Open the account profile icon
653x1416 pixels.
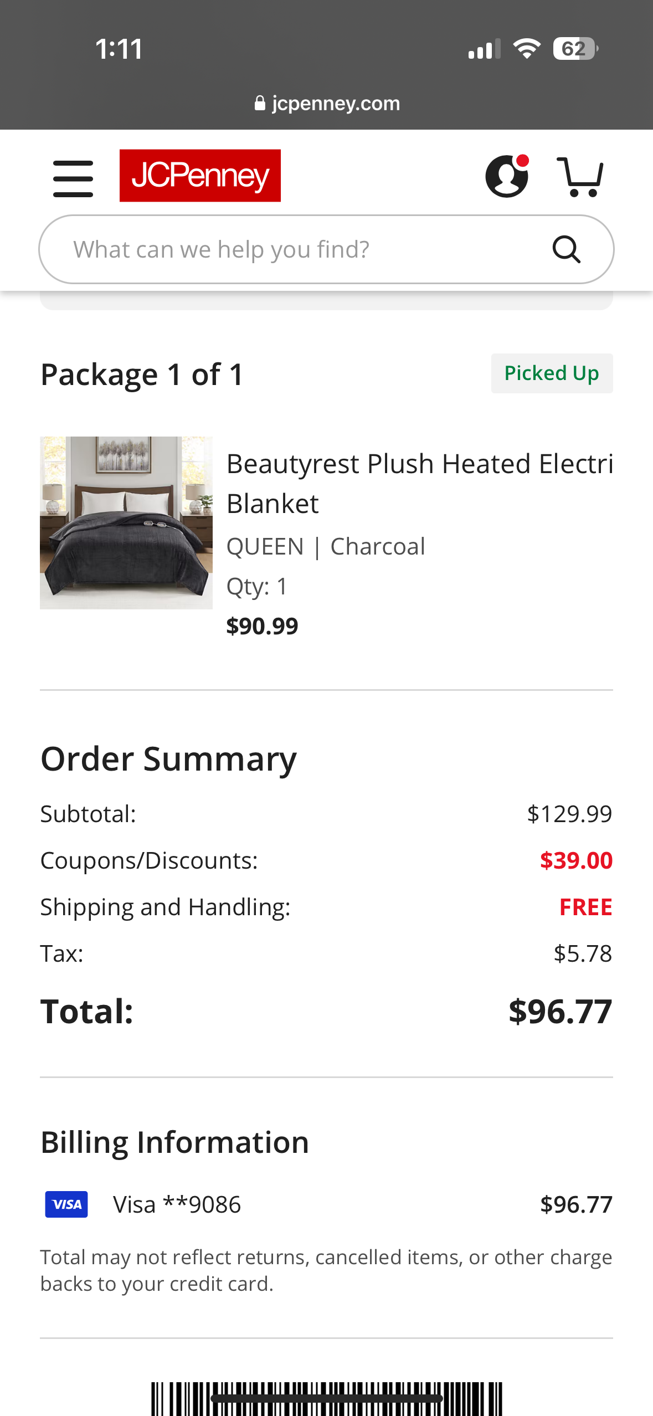(x=507, y=176)
